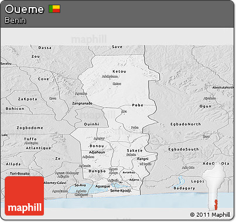Screen dimensions: 236x222
Task: Click the Atlantique department label
Action: coord(39,148)
